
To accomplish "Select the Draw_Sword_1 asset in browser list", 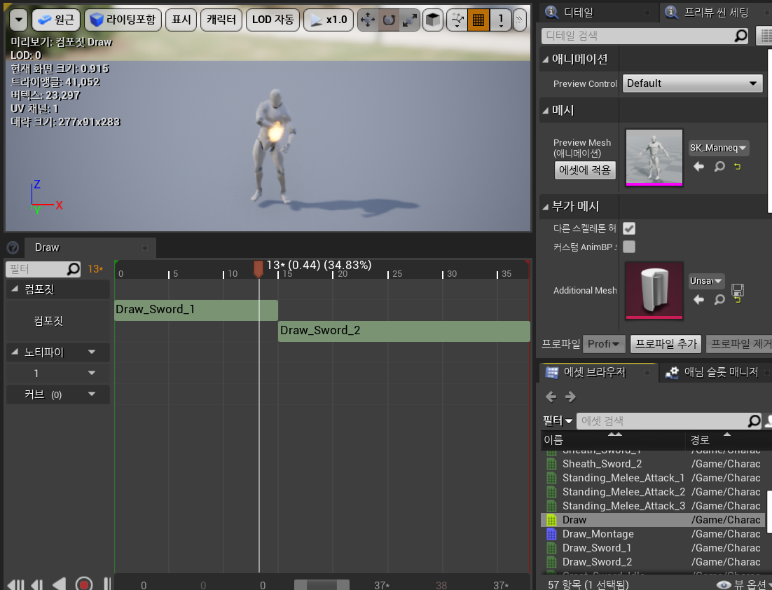I will tap(654, 548).
